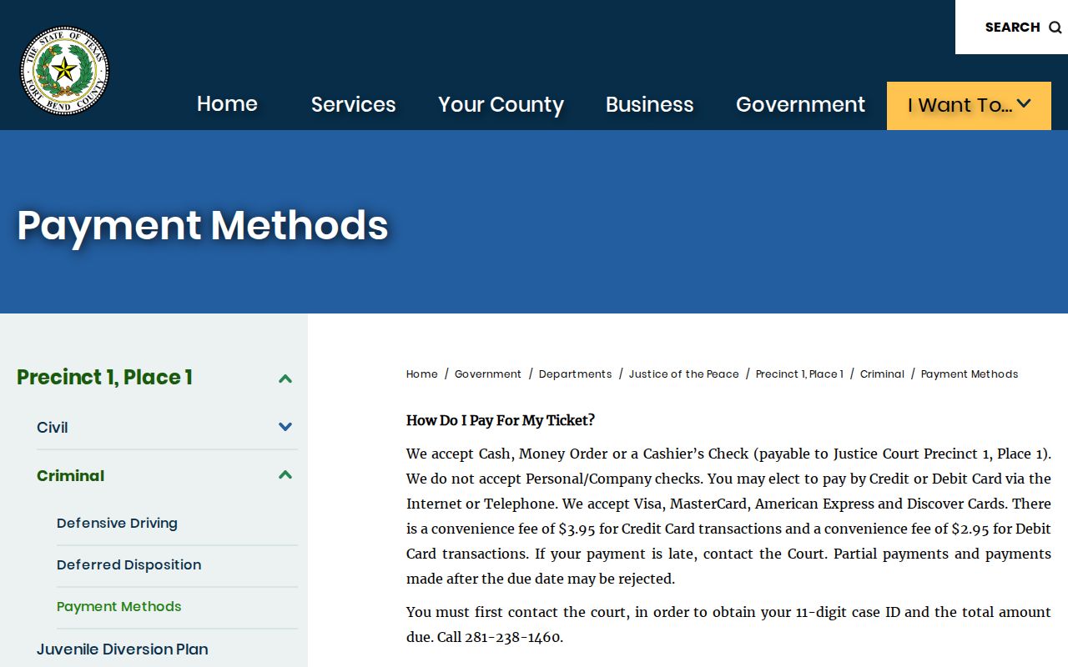This screenshot has height=667, width=1068.
Task: Click Precinct 1, Place 1 breadcrumb
Action: coord(799,374)
